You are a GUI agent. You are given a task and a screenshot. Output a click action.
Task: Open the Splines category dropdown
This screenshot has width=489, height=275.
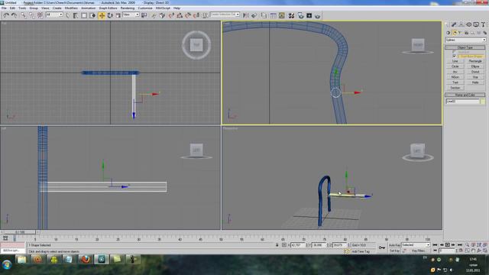(x=465, y=40)
